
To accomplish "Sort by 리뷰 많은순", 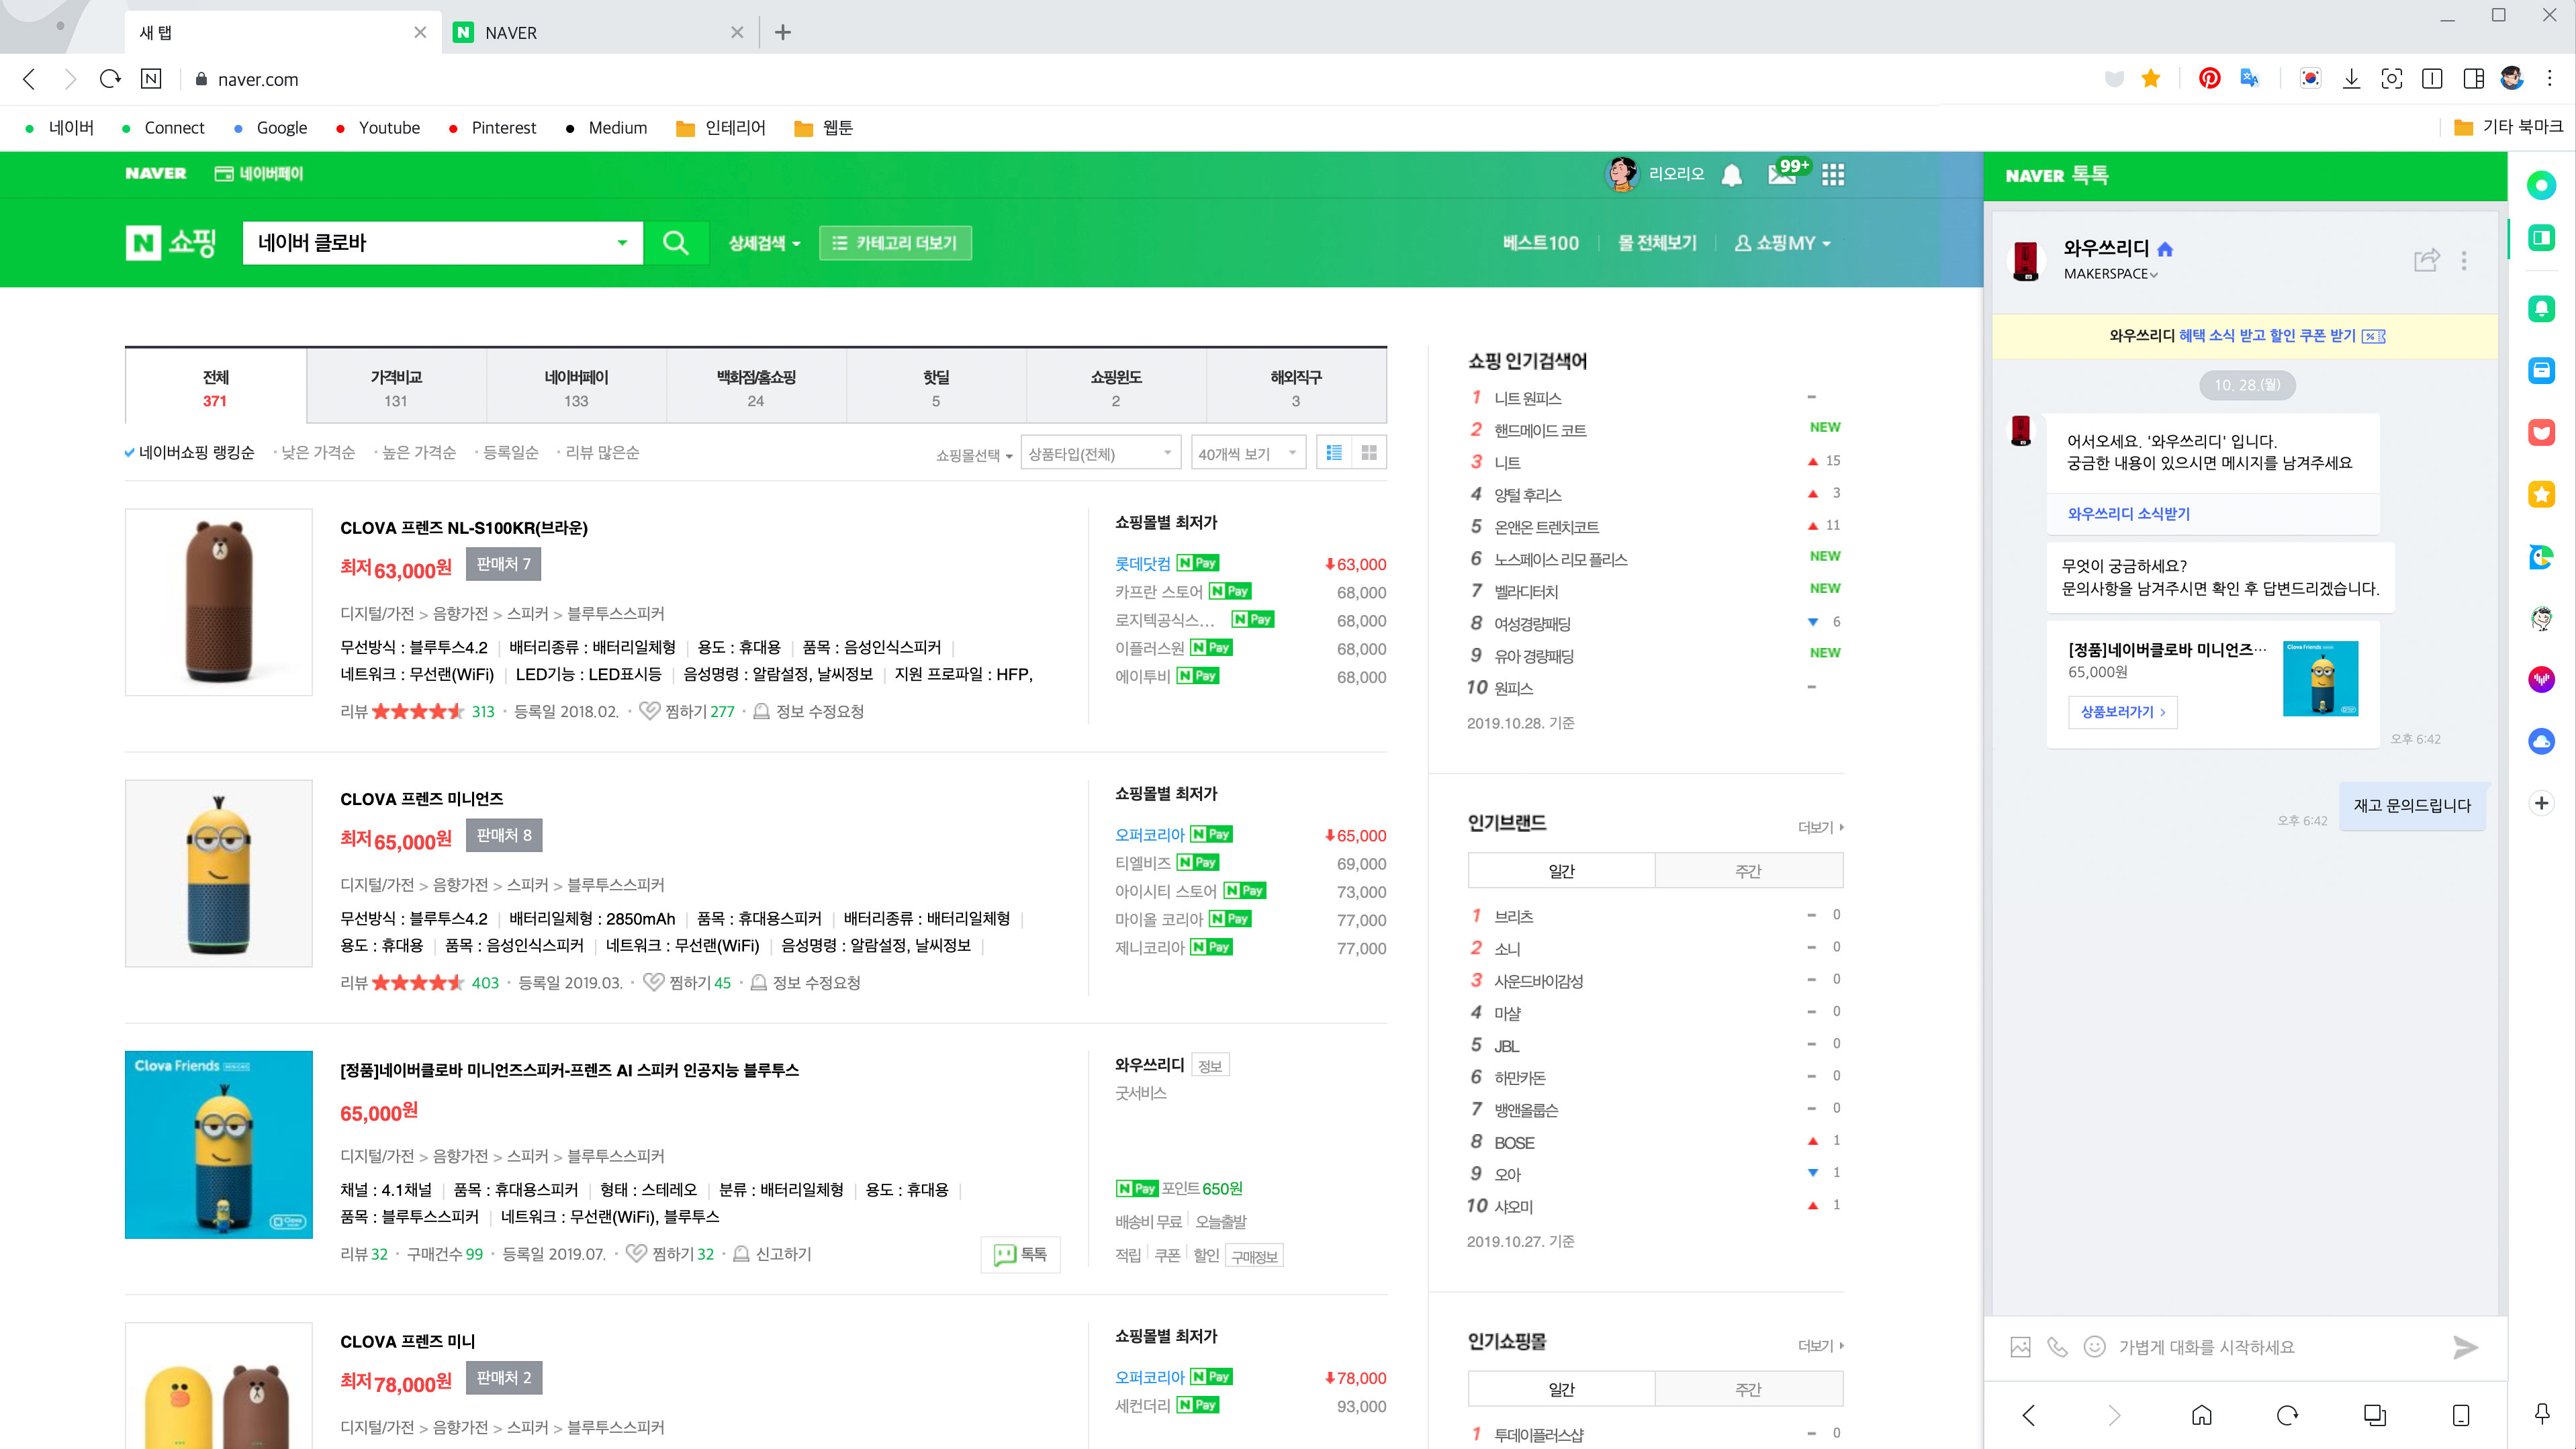I will click(602, 453).
